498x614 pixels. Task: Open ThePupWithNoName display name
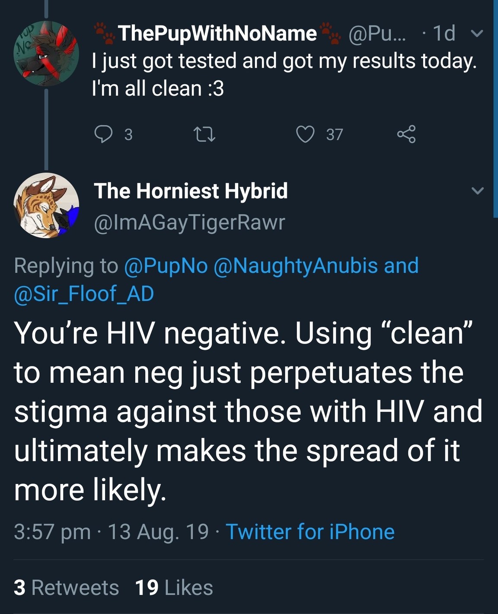(217, 33)
